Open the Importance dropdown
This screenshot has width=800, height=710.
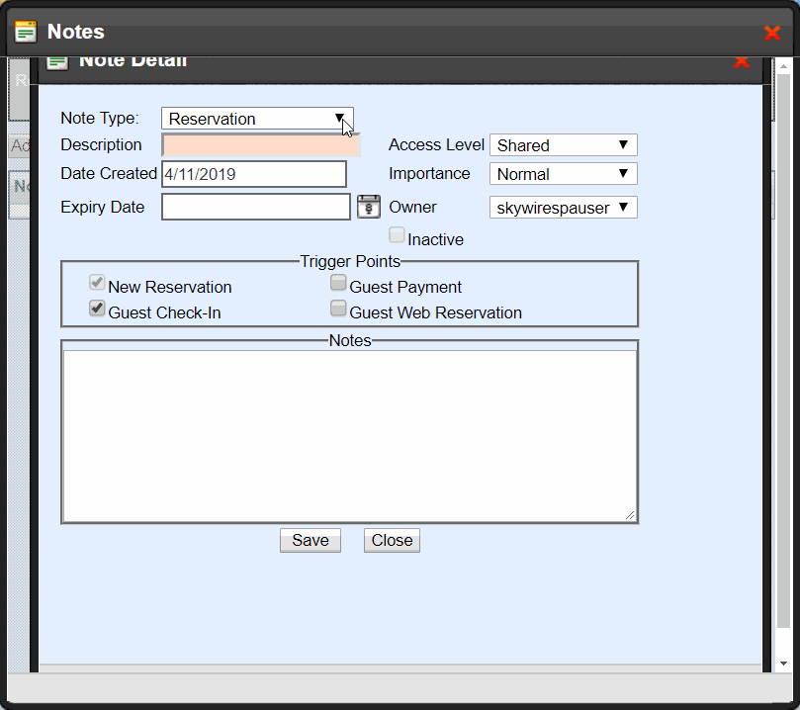pyautogui.click(x=563, y=174)
